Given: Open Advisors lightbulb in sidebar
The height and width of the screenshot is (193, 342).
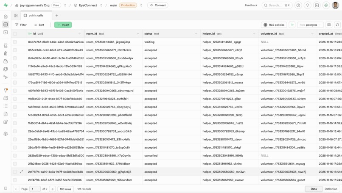Looking at the screenshot, I should 6,90.
